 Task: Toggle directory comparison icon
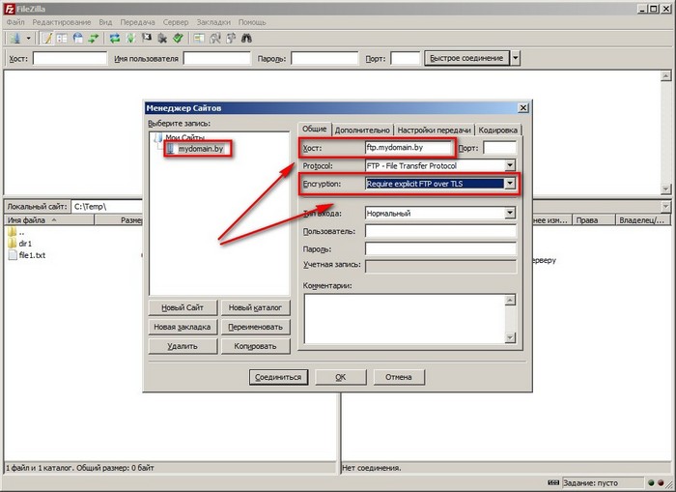pyautogui.click(x=214, y=39)
